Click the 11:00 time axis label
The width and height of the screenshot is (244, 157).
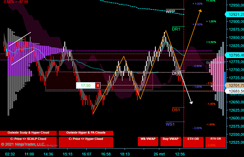29,154
